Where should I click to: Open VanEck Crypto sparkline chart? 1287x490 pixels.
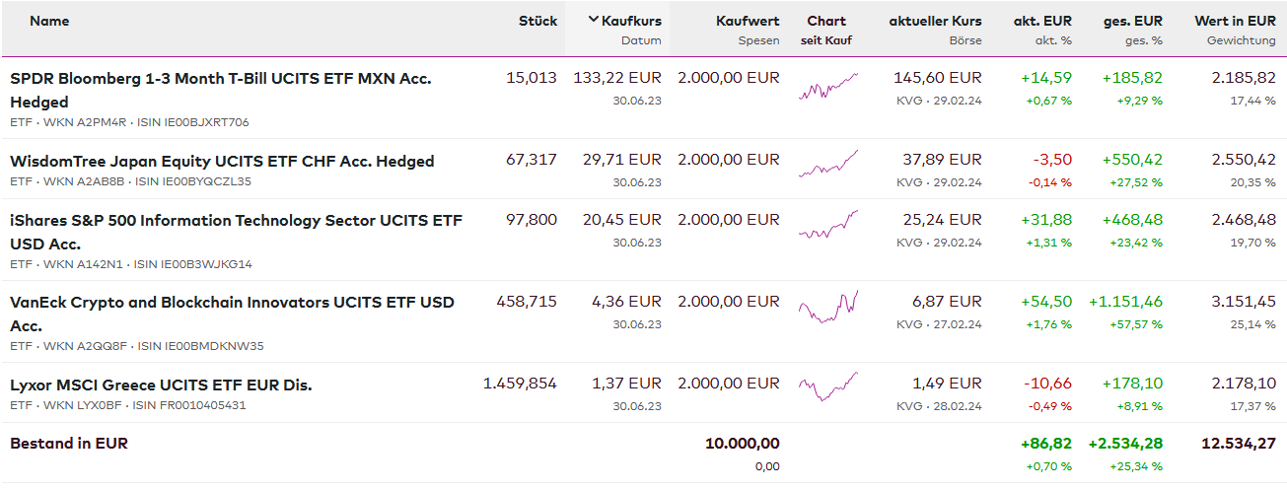[827, 307]
